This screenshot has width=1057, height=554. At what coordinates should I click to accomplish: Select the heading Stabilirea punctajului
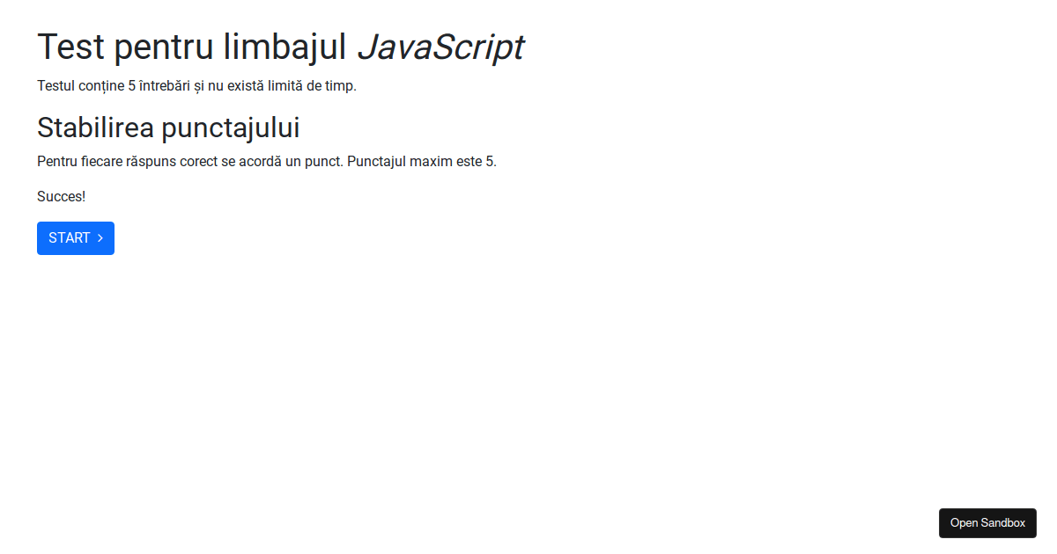[x=167, y=127]
